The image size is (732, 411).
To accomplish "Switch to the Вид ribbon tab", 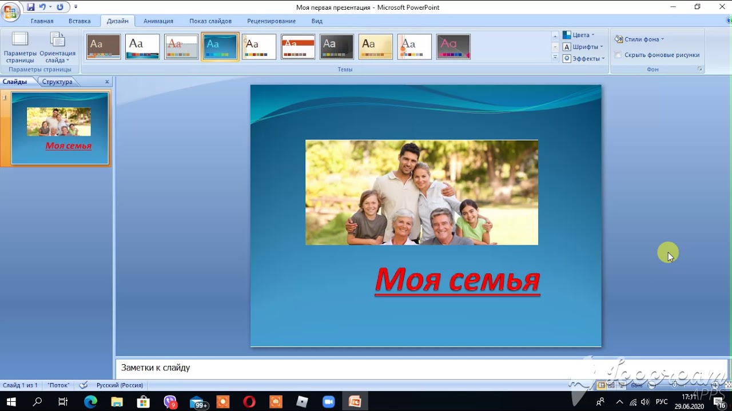I will (x=317, y=21).
